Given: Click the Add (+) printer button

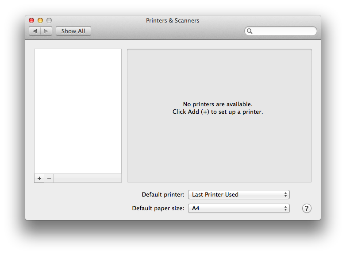Looking at the screenshot, I should click(x=39, y=178).
